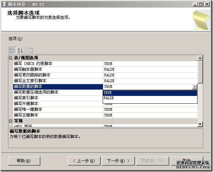Choose TRUE in the open dropdown list
213x172 pixels.
pyautogui.click(x=150, y=93)
